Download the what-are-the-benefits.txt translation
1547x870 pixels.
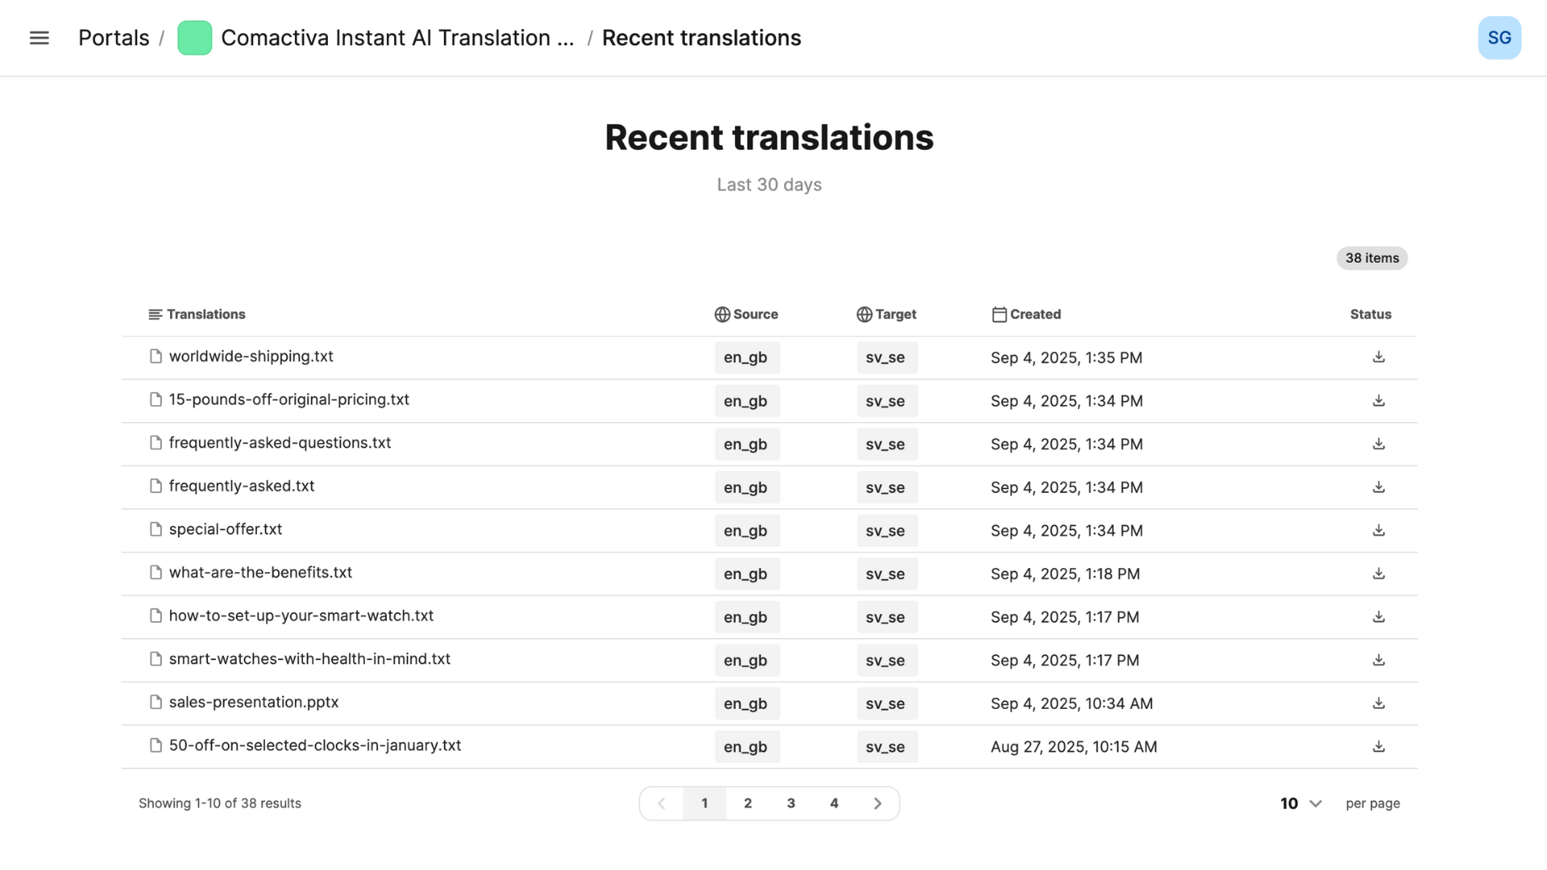[1379, 574]
